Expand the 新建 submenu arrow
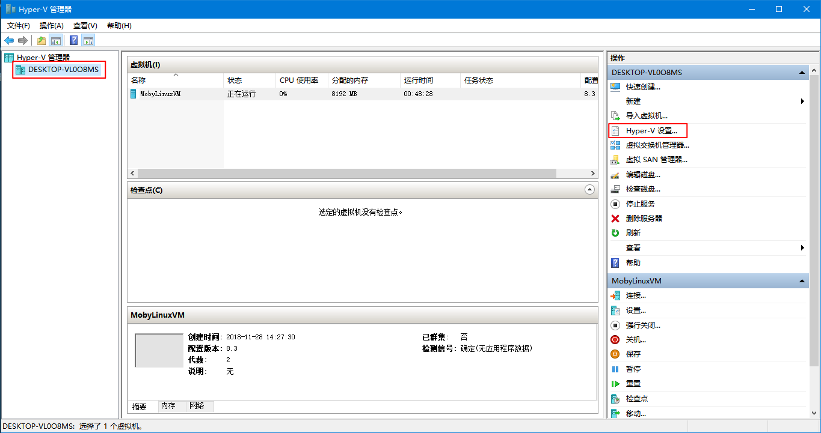Image resolution: width=821 pixels, height=433 pixels. (802, 101)
